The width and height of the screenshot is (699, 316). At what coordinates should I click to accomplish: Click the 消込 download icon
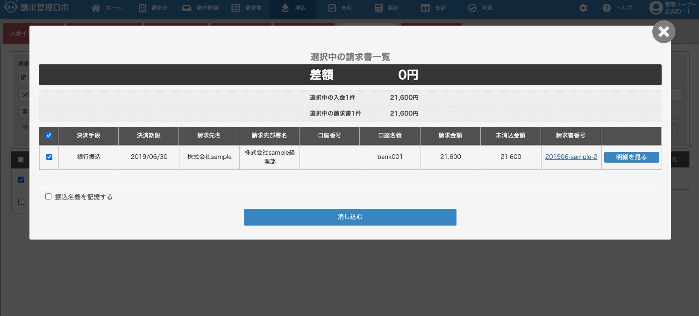(285, 8)
